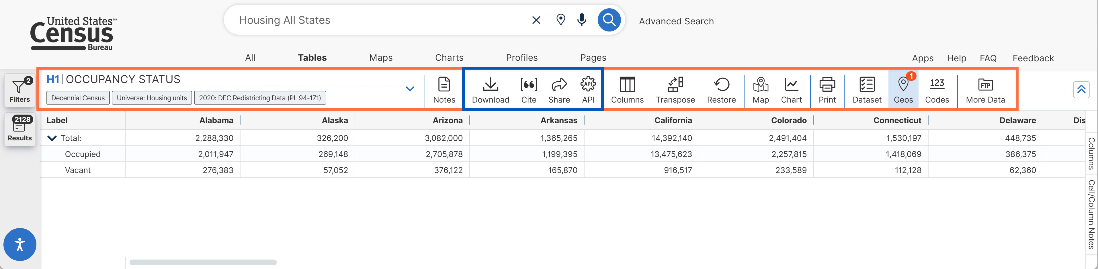Switch to the Profiles tab
Image resolution: width=1098 pixels, height=269 pixels.
pos(522,58)
